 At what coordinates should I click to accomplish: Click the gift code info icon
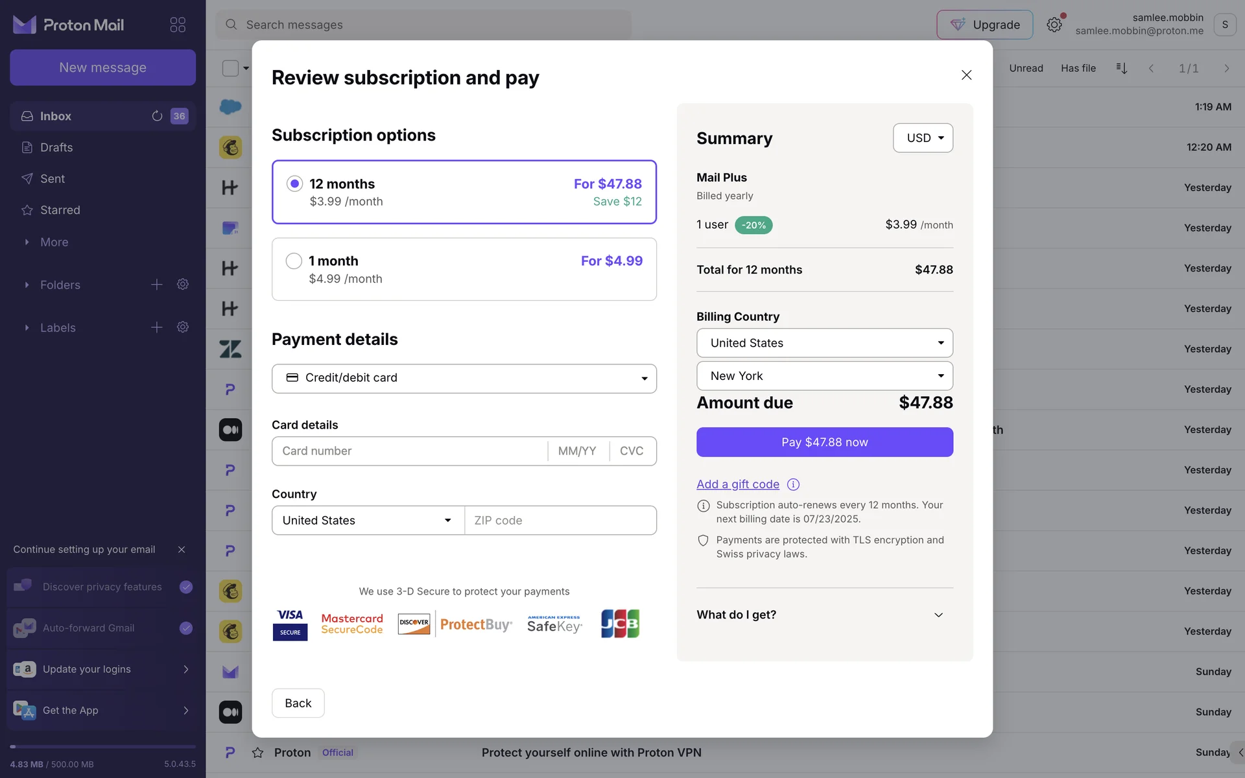[x=793, y=484]
